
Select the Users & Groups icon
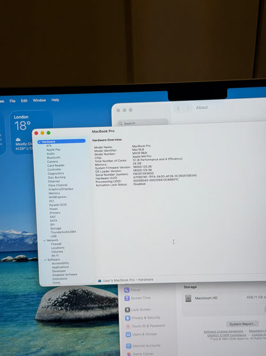pyautogui.click(x=128, y=334)
